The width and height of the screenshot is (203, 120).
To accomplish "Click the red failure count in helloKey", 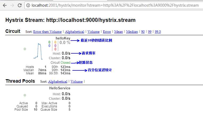I will tap(55, 49).
